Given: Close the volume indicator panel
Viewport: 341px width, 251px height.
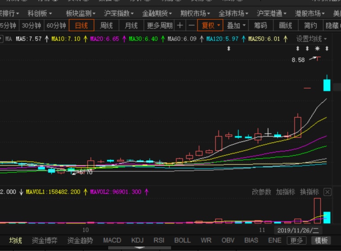Looking at the screenshot, I should coord(327,192).
